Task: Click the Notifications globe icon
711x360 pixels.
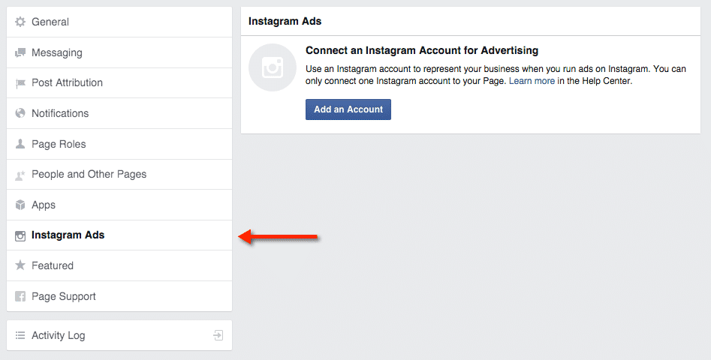Action: [x=20, y=113]
